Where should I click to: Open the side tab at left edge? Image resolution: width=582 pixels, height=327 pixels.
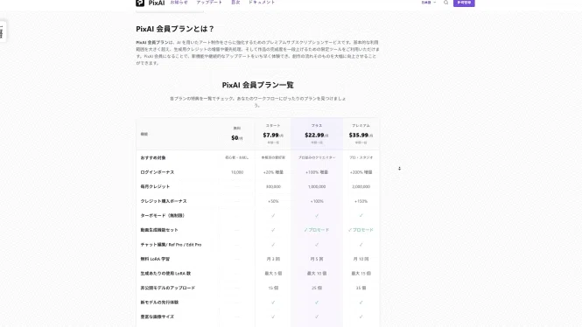(x=3, y=31)
